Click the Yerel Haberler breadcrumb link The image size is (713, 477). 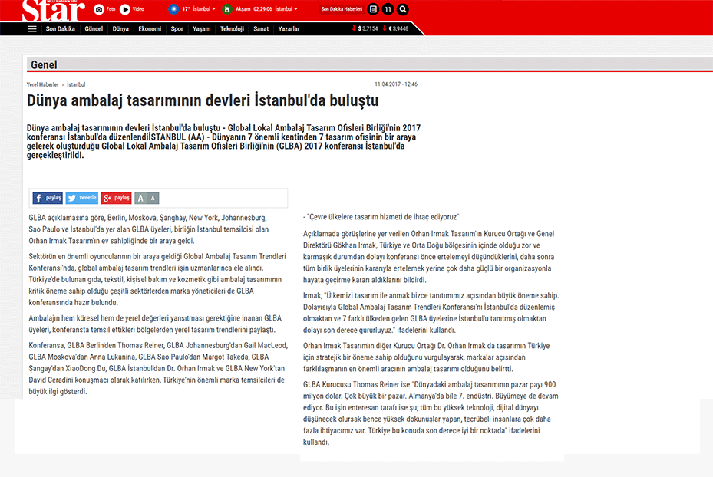pos(43,84)
